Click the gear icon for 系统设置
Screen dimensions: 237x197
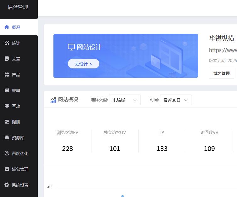coord(7,185)
